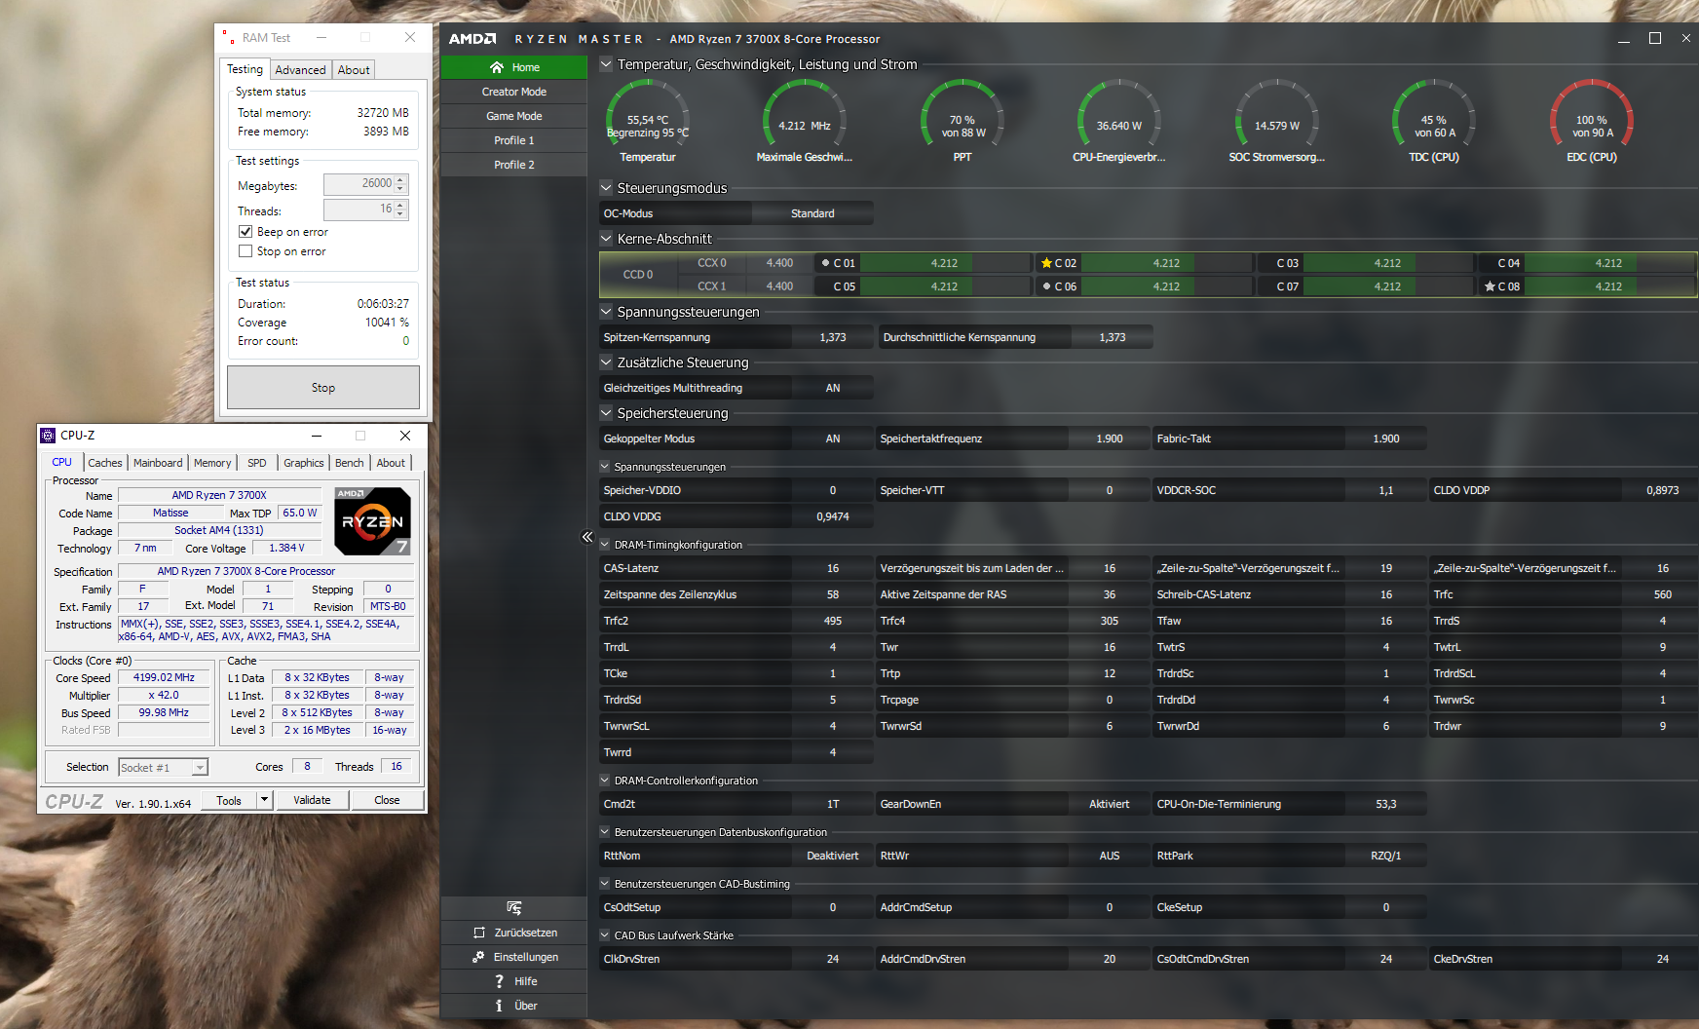Screen dimensions: 1699x1029
Task: Click the CPU-Z window title icon
Action: [48, 436]
